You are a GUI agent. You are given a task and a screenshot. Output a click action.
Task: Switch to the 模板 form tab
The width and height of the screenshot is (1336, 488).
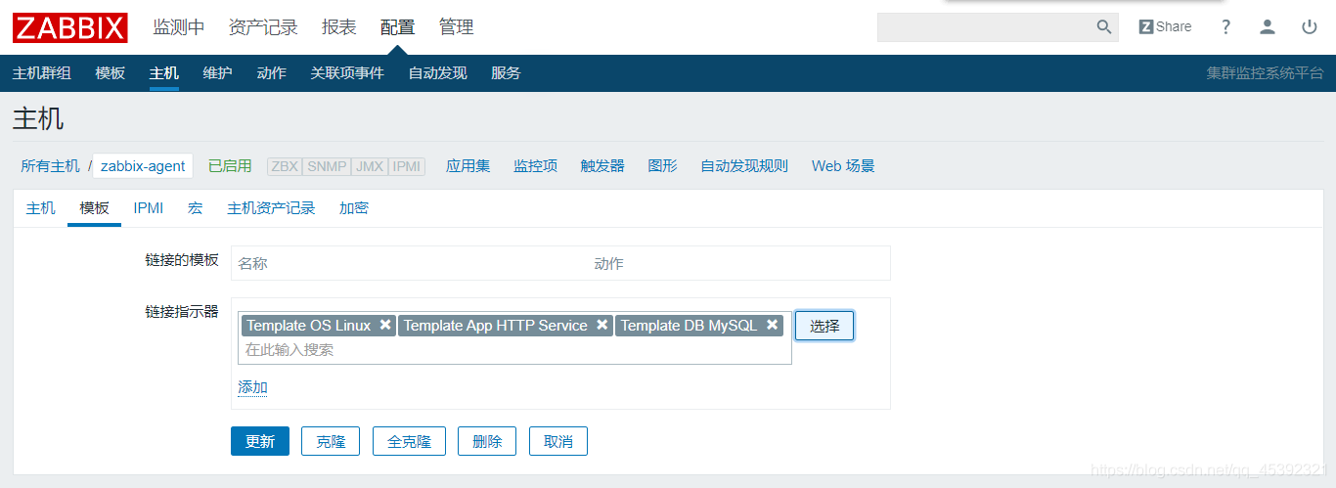point(95,208)
